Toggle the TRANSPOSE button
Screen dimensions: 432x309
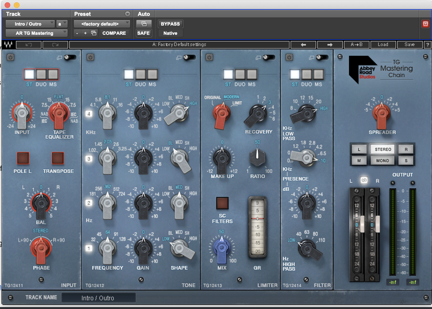pyautogui.click(x=58, y=158)
